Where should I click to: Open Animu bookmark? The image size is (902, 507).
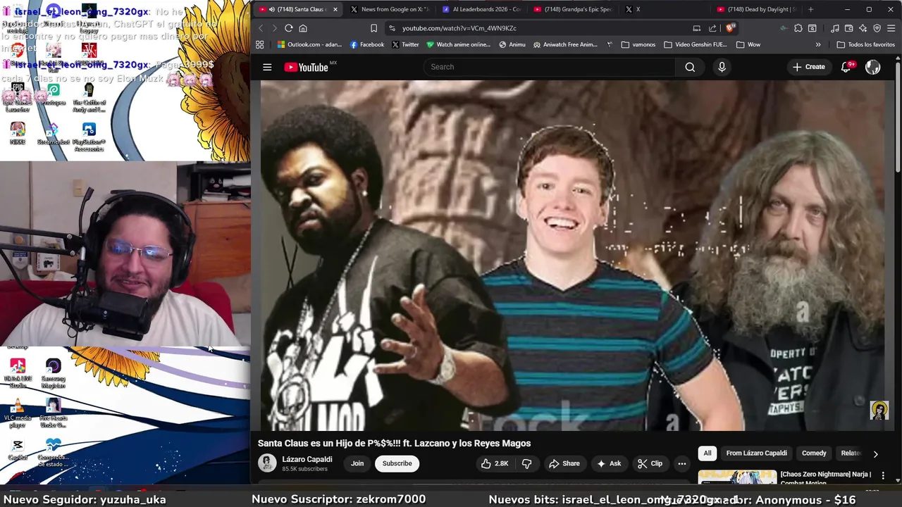click(512, 44)
